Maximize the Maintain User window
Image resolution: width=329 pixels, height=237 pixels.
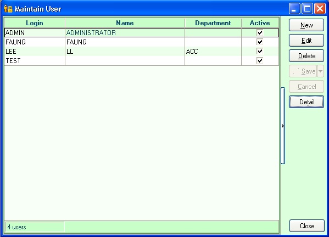coord(307,9)
